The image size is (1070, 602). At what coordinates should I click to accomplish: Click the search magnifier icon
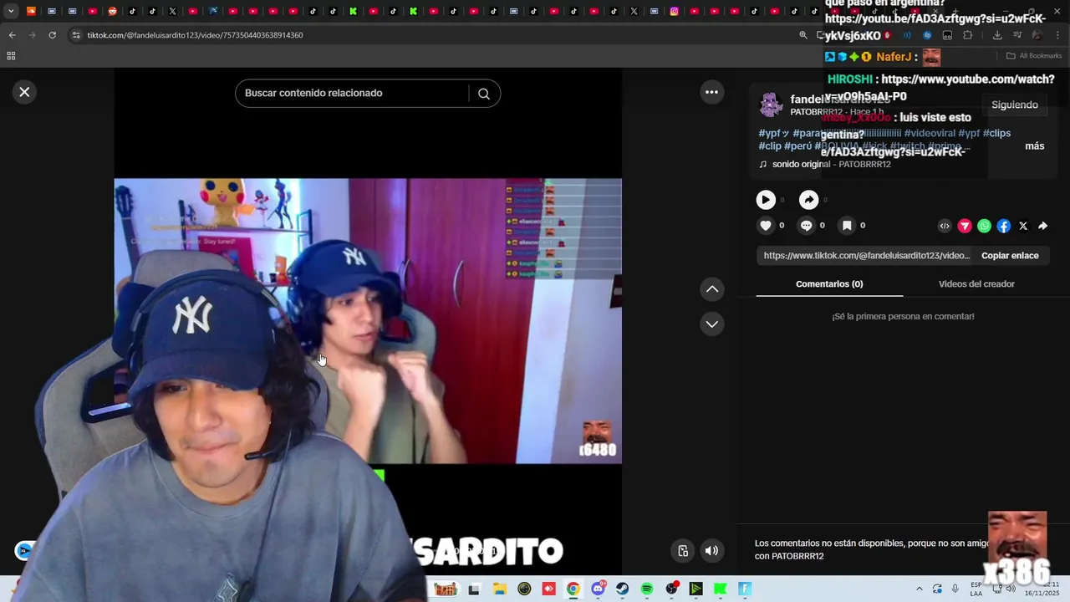(484, 94)
